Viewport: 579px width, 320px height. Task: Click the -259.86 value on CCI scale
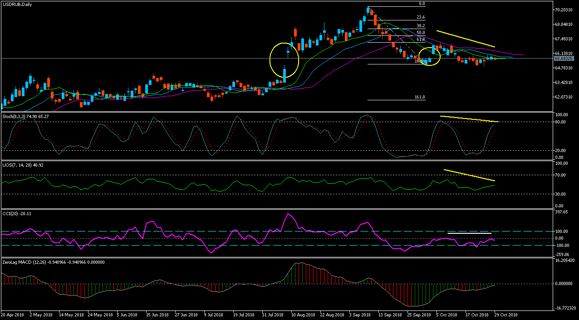point(562,255)
